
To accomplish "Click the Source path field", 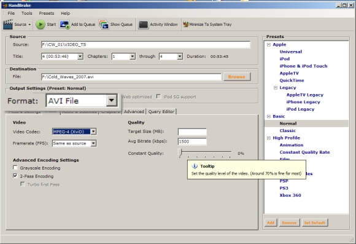I will coord(145,45).
